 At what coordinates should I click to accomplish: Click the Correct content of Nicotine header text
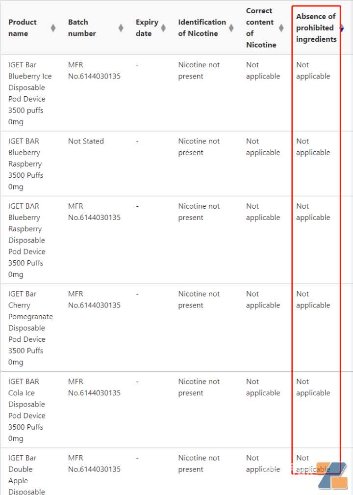[x=261, y=28]
